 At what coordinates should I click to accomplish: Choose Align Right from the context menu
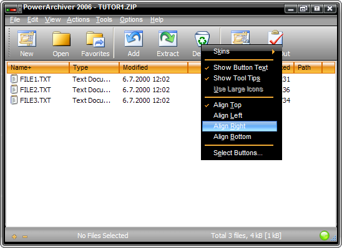(x=240, y=126)
